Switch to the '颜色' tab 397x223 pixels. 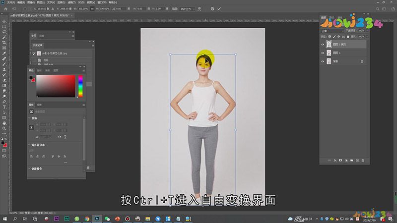click(31, 70)
